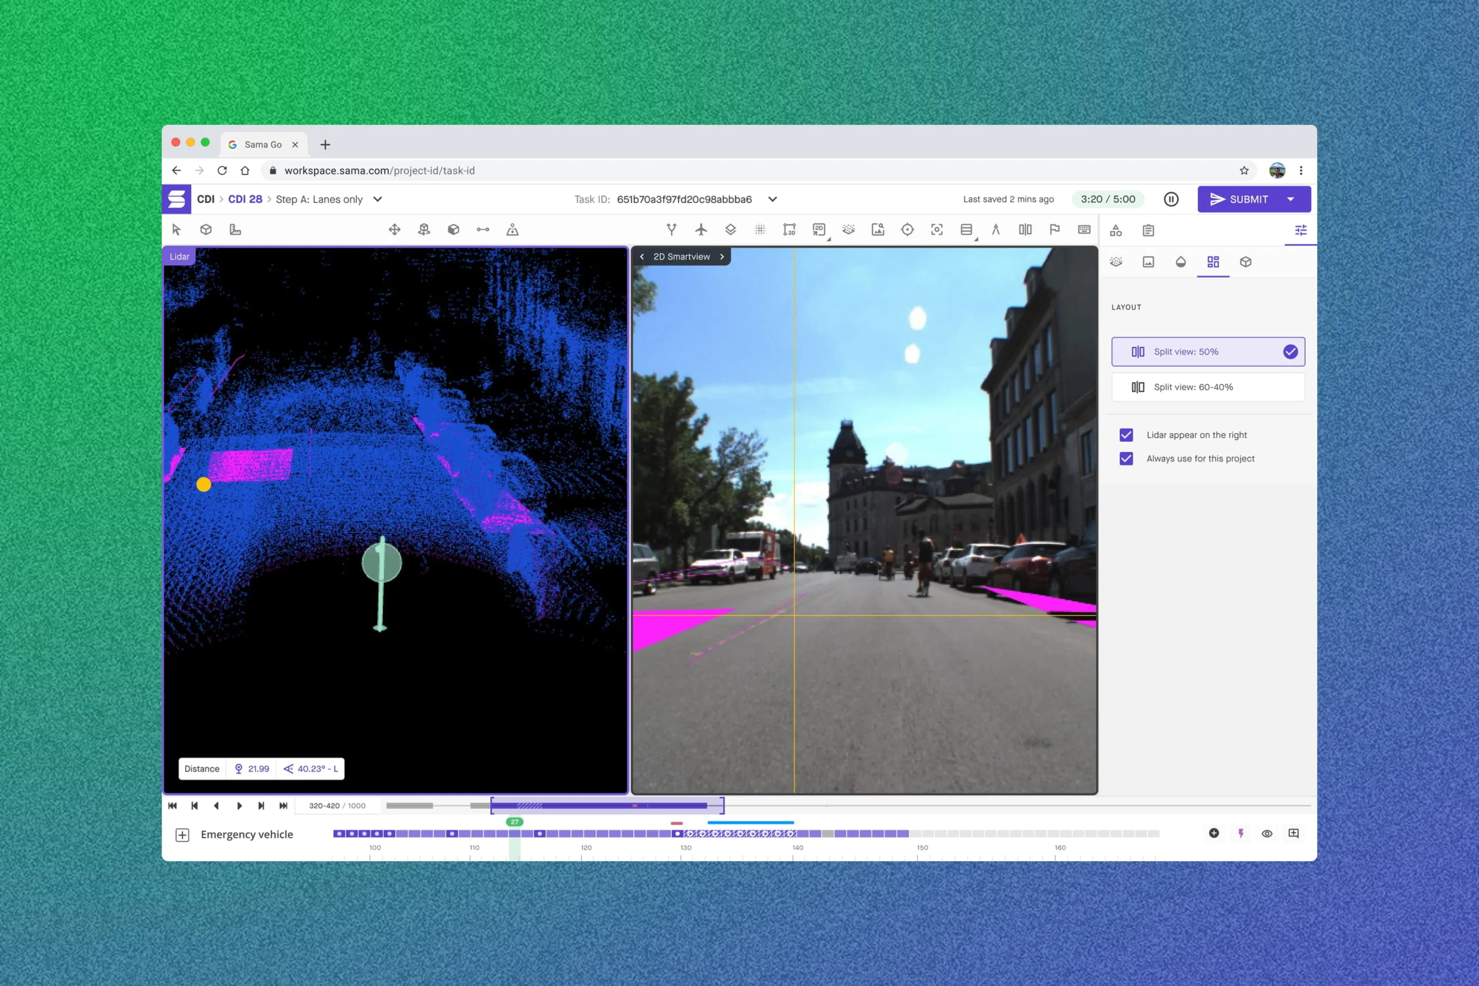Disable Always use for this project
Viewport: 1479px width, 986px height.
1125,459
